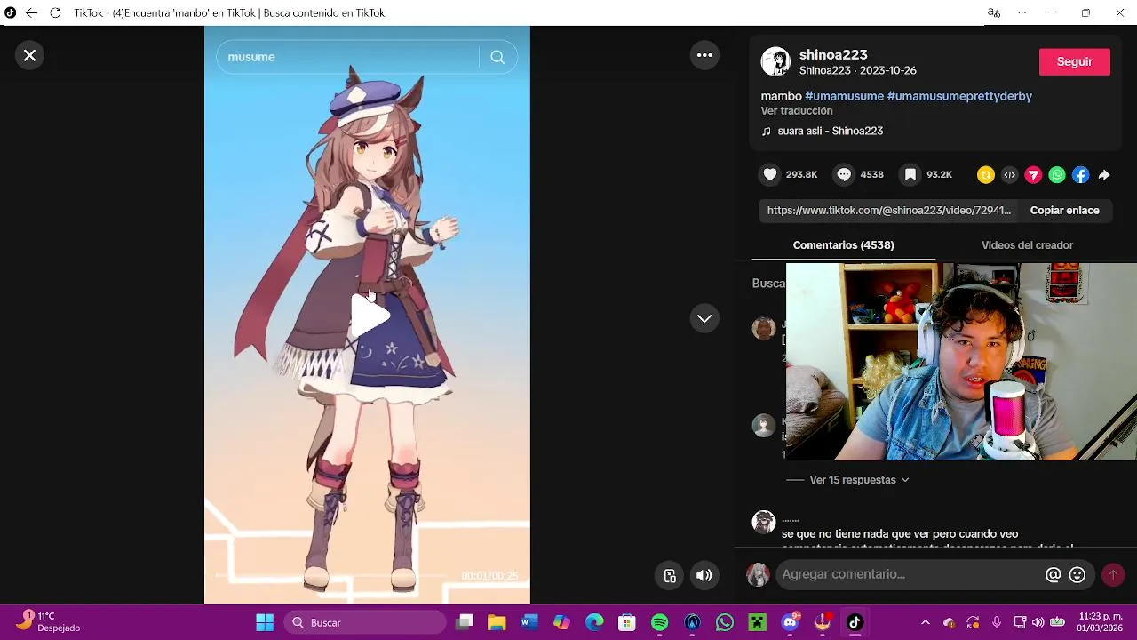The image size is (1137, 640).
Task: Like the video with the heart icon
Action: [770, 174]
